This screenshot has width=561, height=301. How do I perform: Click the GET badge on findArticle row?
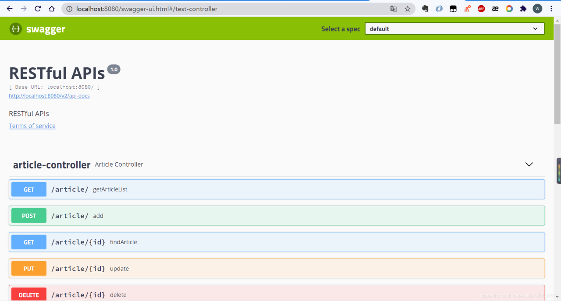click(x=29, y=242)
